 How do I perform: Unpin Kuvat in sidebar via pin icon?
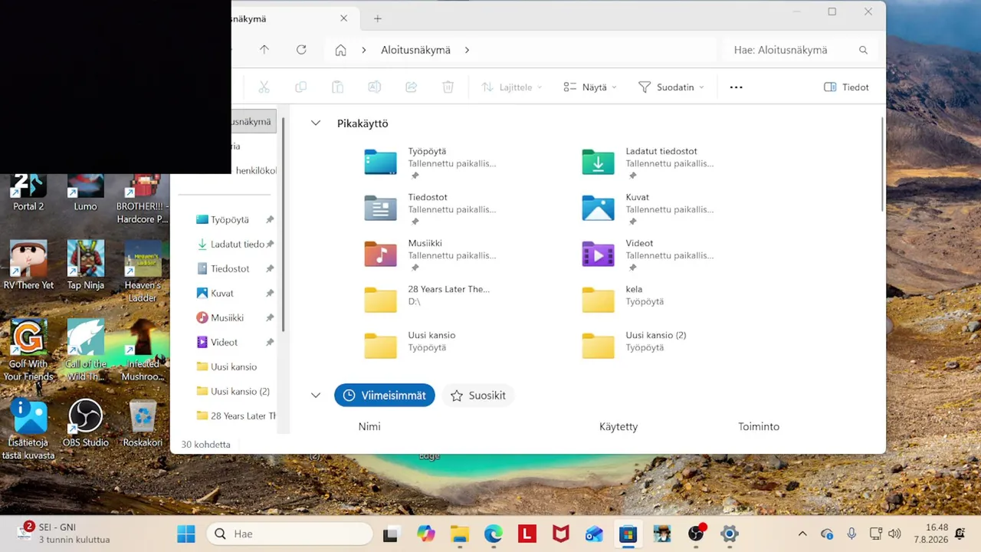[270, 293]
